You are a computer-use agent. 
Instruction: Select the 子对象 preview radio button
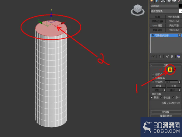click(x=161, y=97)
